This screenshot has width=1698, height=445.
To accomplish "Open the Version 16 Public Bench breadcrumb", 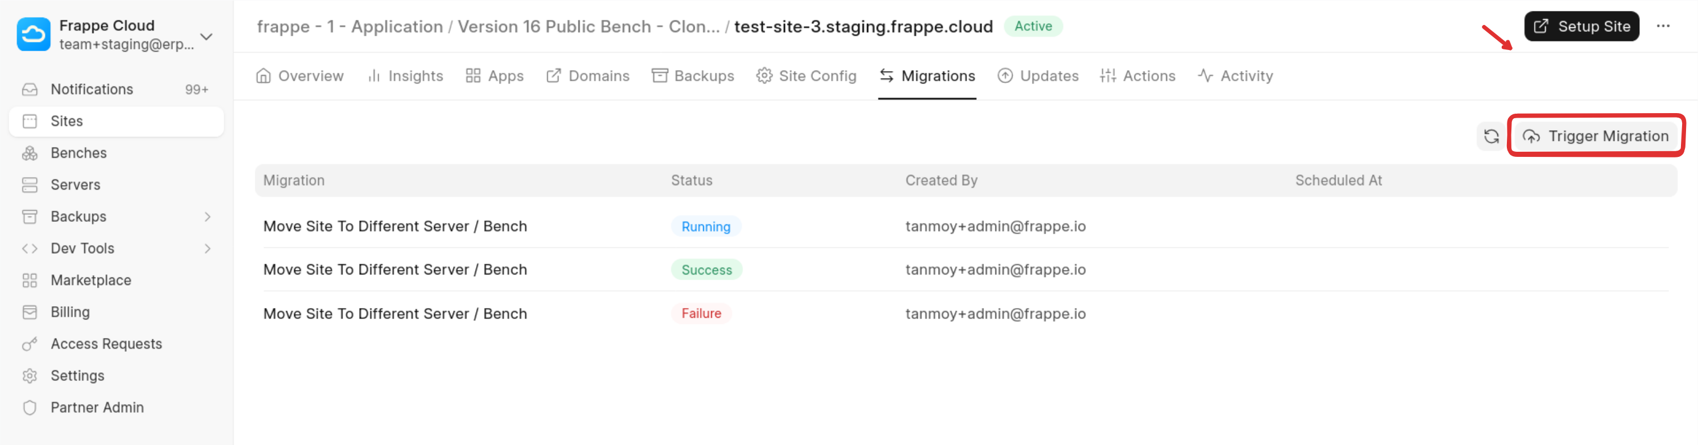I will tap(588, 27).
